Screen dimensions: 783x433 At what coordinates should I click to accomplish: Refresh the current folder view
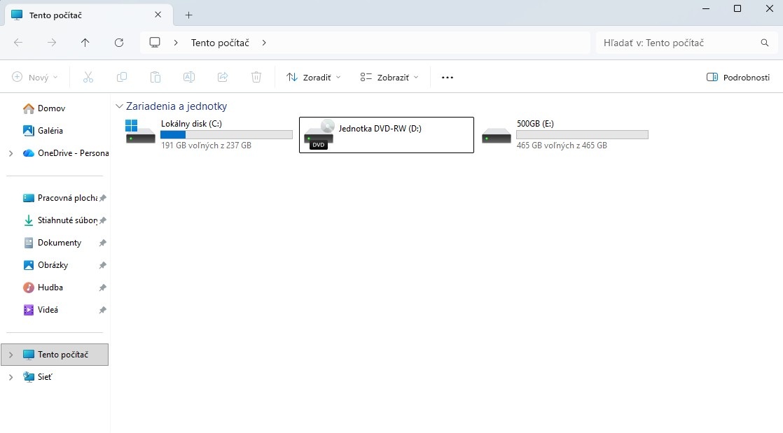(x=119, y=43)
